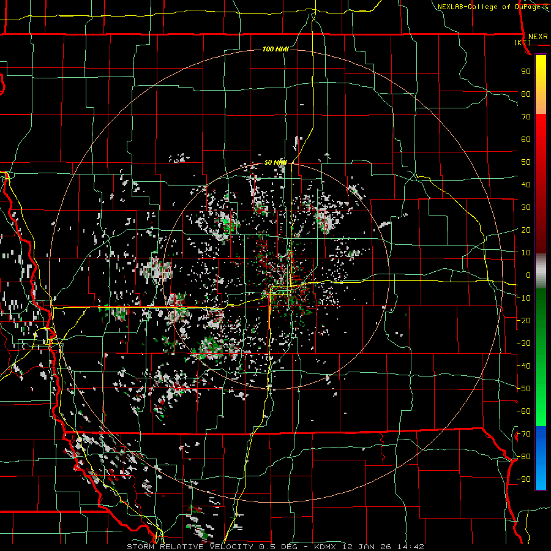This screenshot has height=551, width=551.
Task: Click the 40 value on the velocity scale
Action: coord(526,185)
